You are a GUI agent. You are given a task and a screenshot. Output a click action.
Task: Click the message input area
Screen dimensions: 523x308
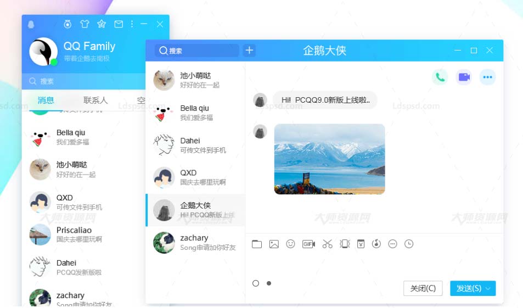(374, 265)
